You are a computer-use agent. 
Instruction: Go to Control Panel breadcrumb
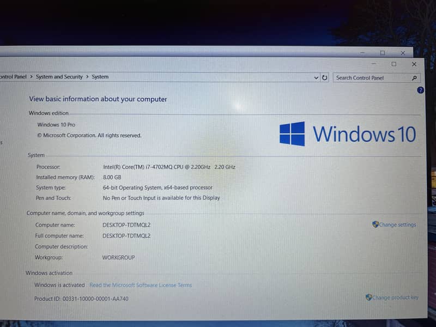pyautogui.click(x=13, y=77)
